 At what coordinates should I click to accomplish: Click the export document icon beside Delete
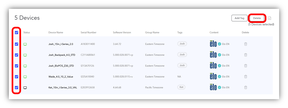[x=270, y=18]
